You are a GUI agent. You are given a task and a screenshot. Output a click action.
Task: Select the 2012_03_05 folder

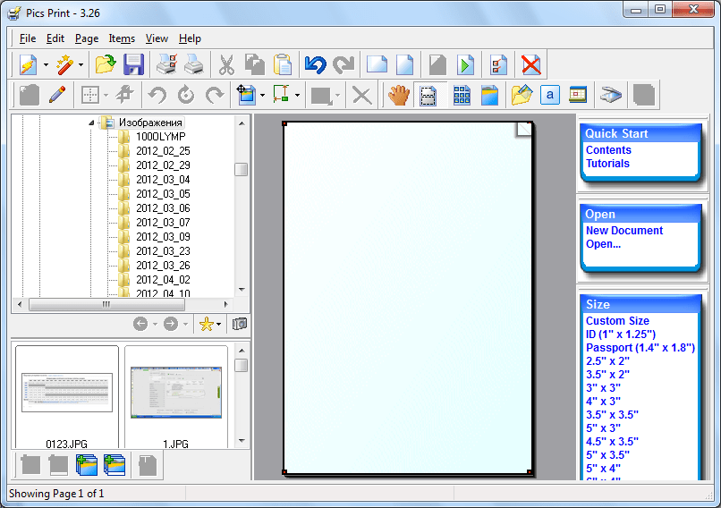point(163,194)
